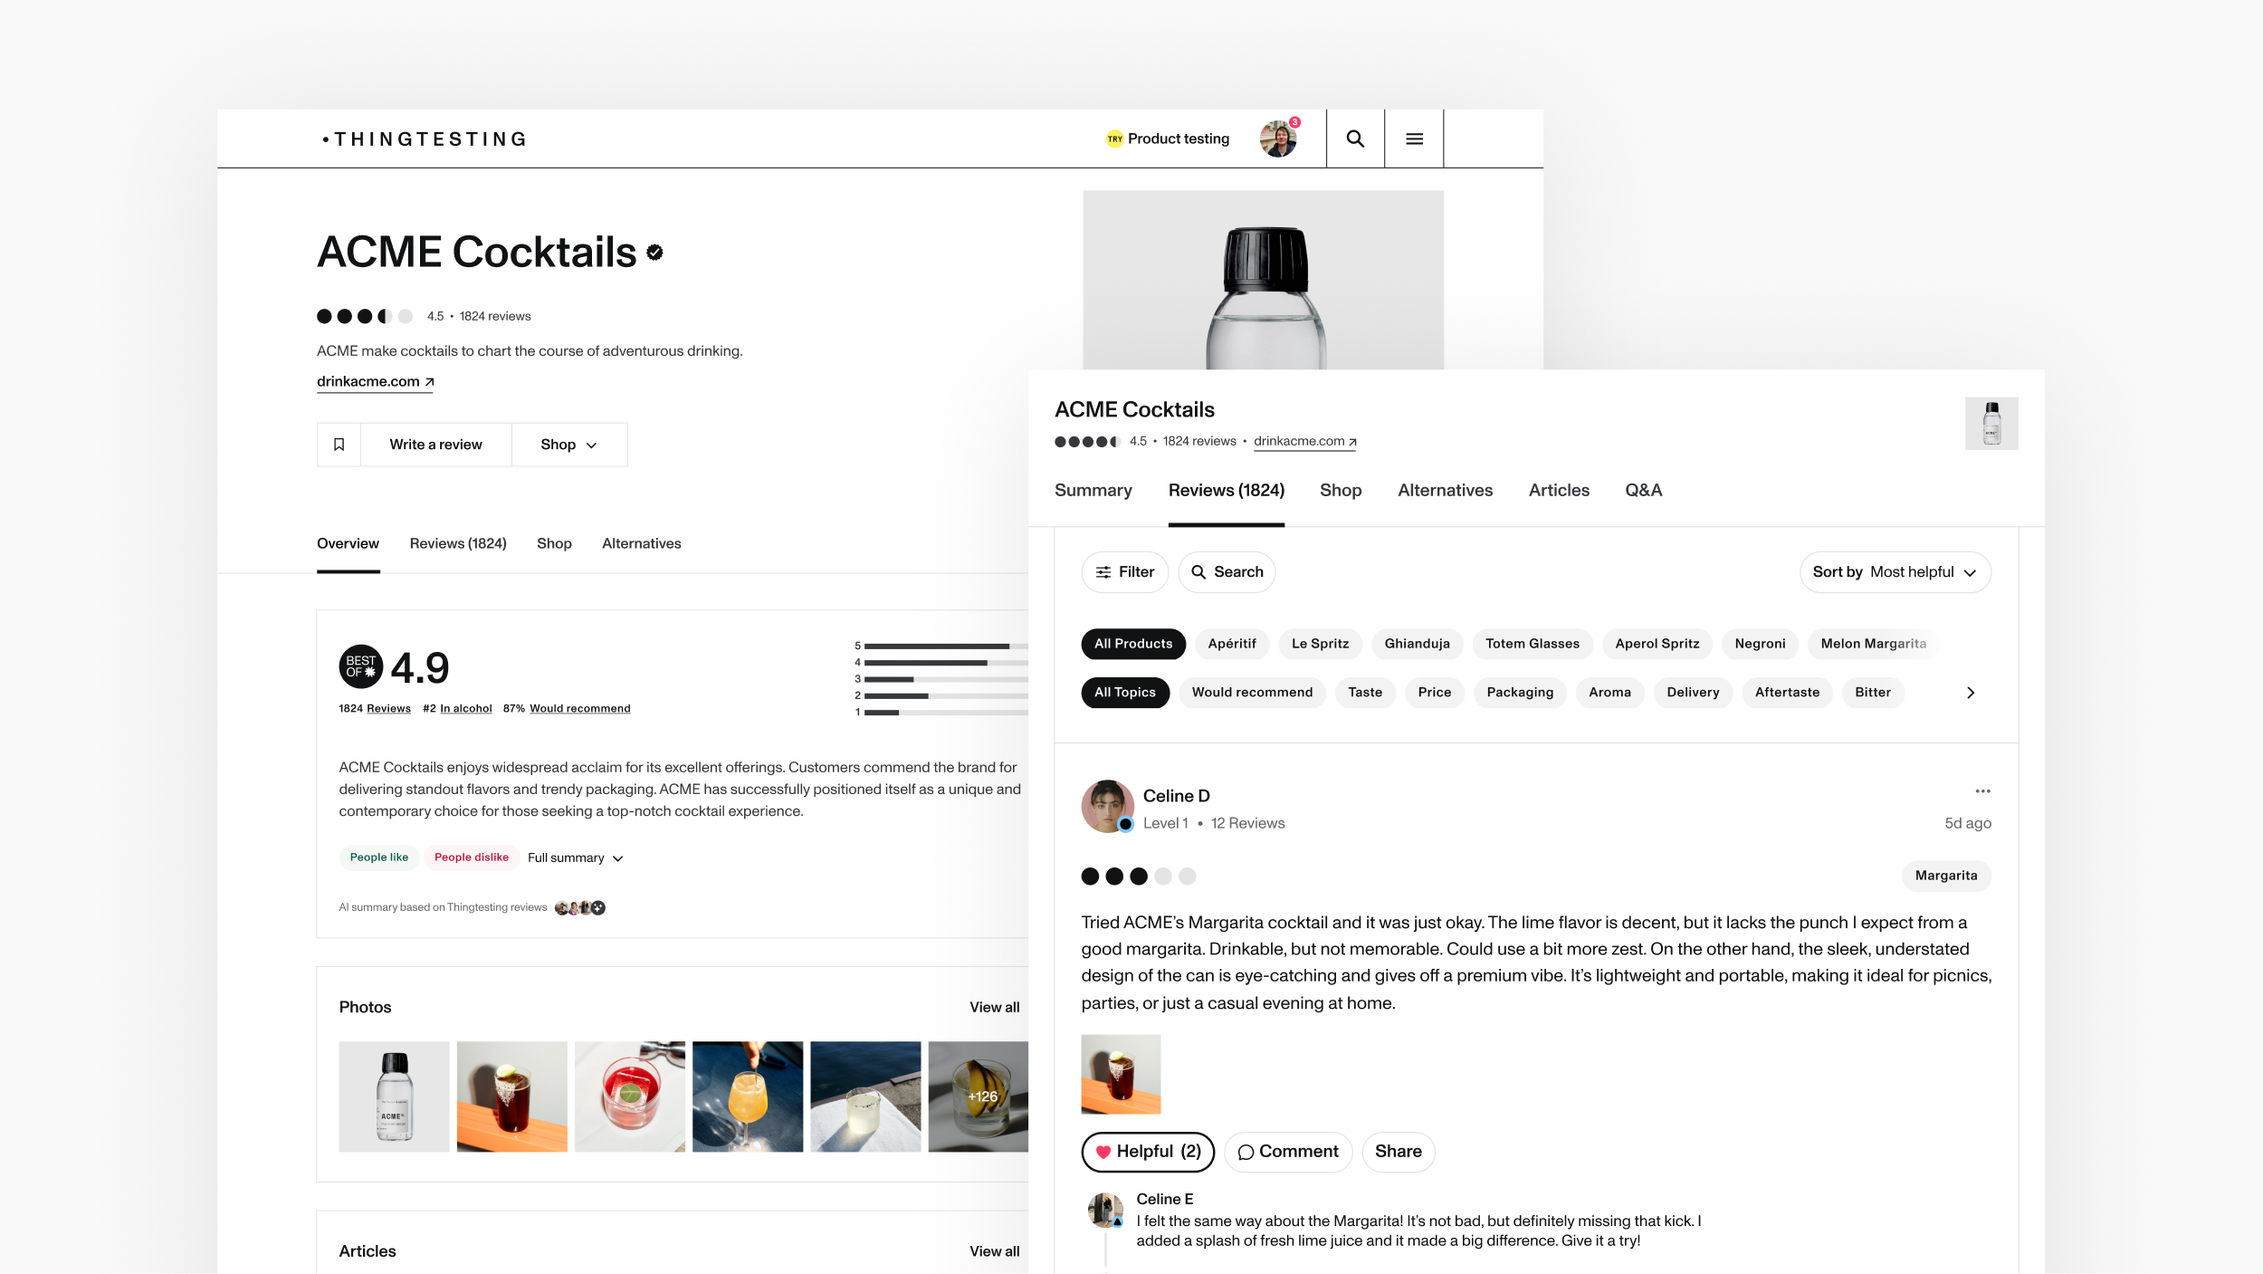2263x1274 pixels.
Task: Click the hamburger menu icon
Action: point(1414,137)
